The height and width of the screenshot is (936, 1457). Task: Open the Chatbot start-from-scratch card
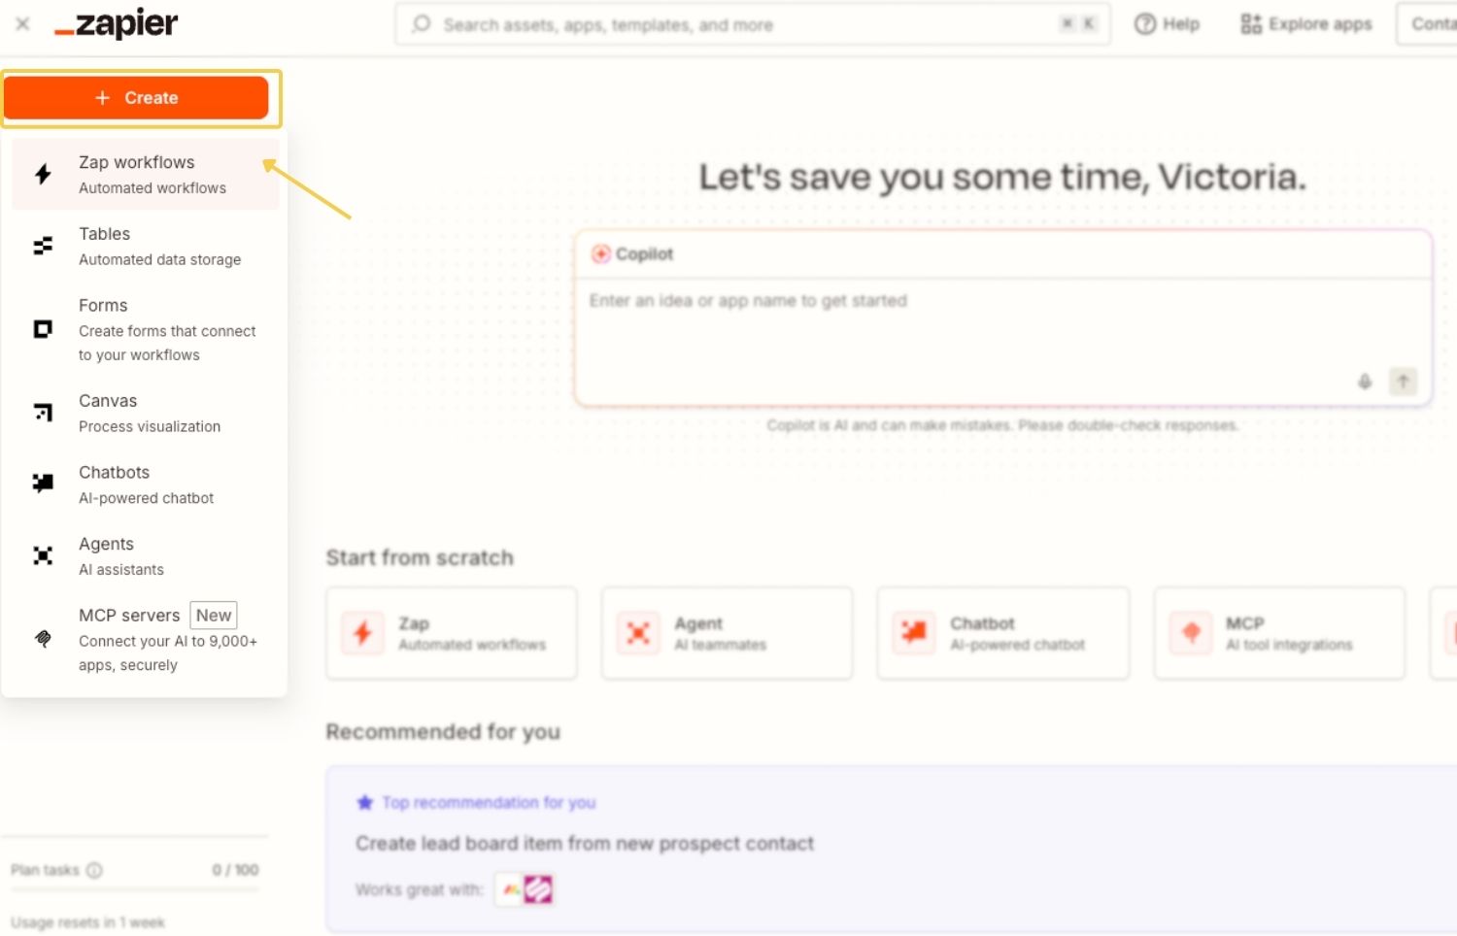point(1003,633)
